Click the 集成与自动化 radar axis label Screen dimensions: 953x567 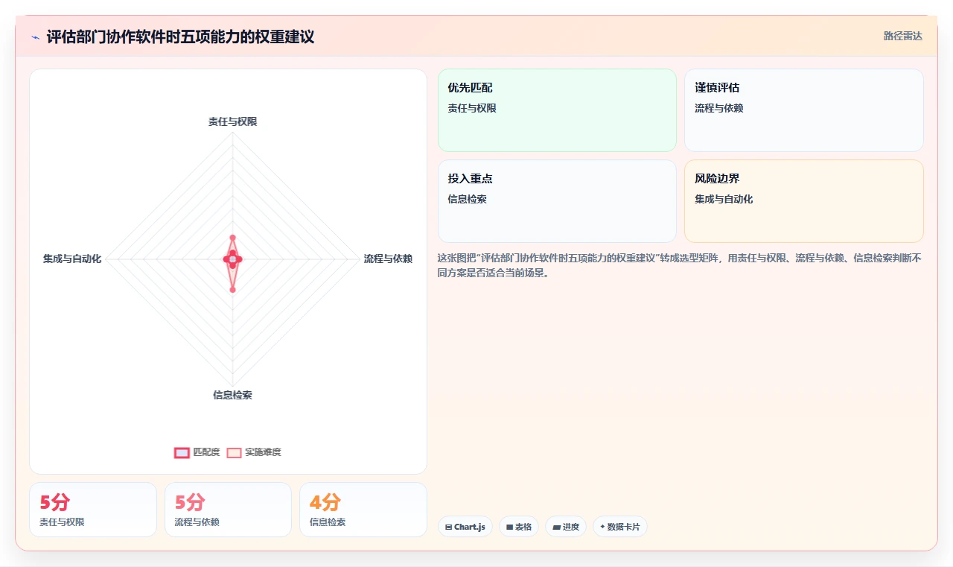click(x=72, y=259)
